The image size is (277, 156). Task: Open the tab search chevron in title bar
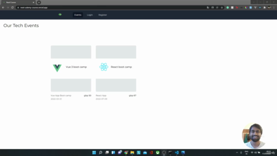point(254,2)
